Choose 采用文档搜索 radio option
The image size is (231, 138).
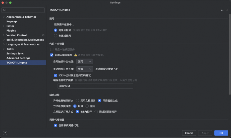(x=77, y=100)
